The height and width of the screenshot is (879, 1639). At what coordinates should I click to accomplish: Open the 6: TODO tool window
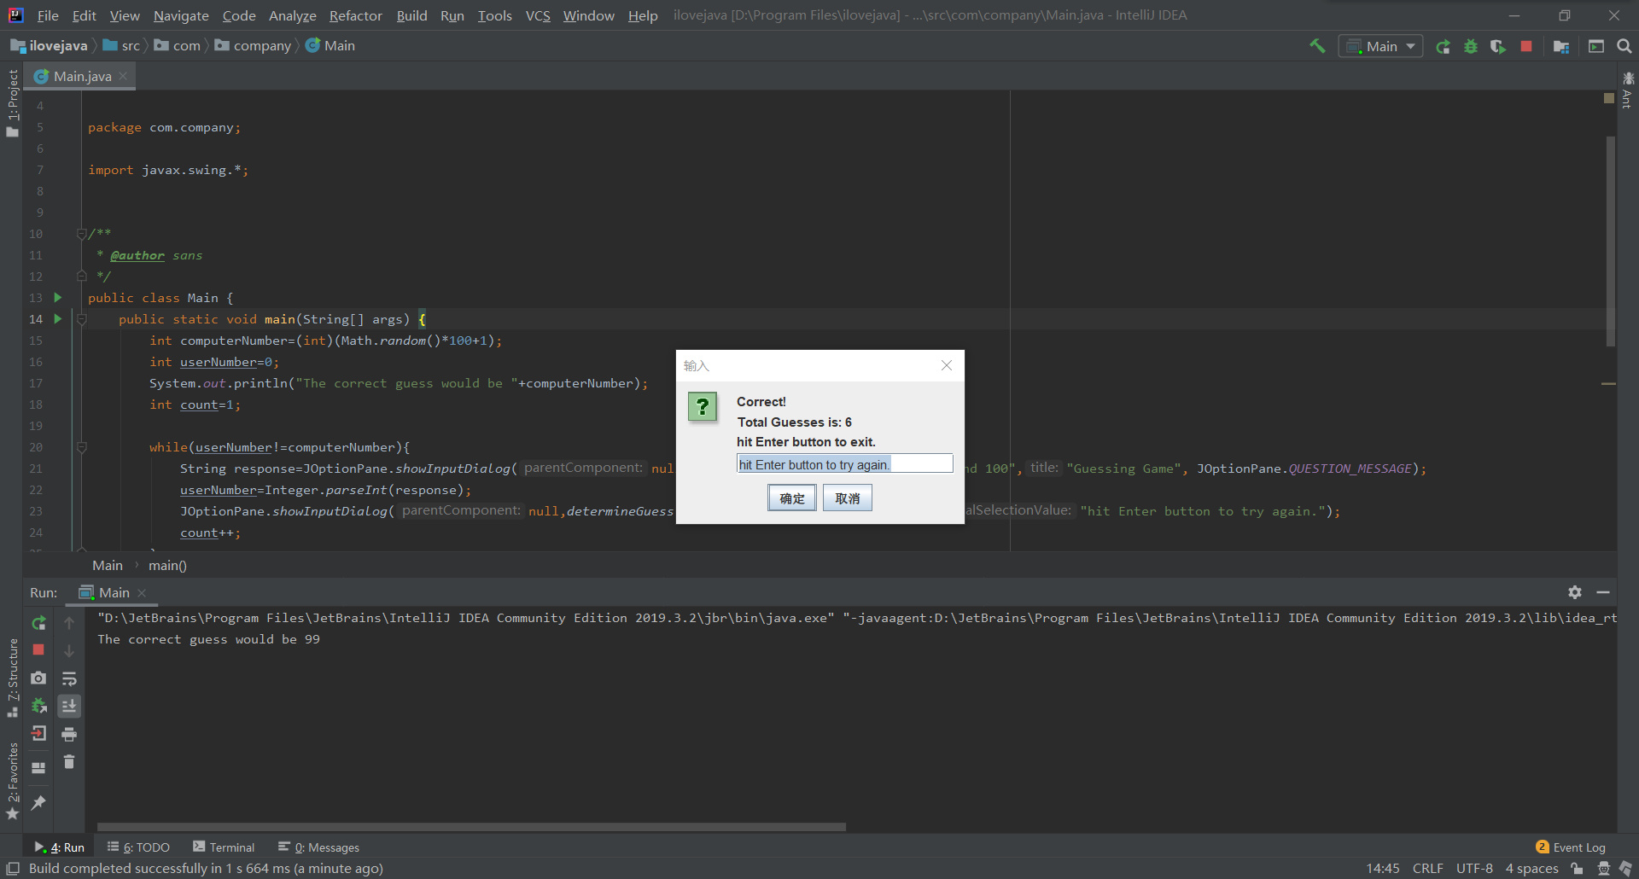pos(138,847)
